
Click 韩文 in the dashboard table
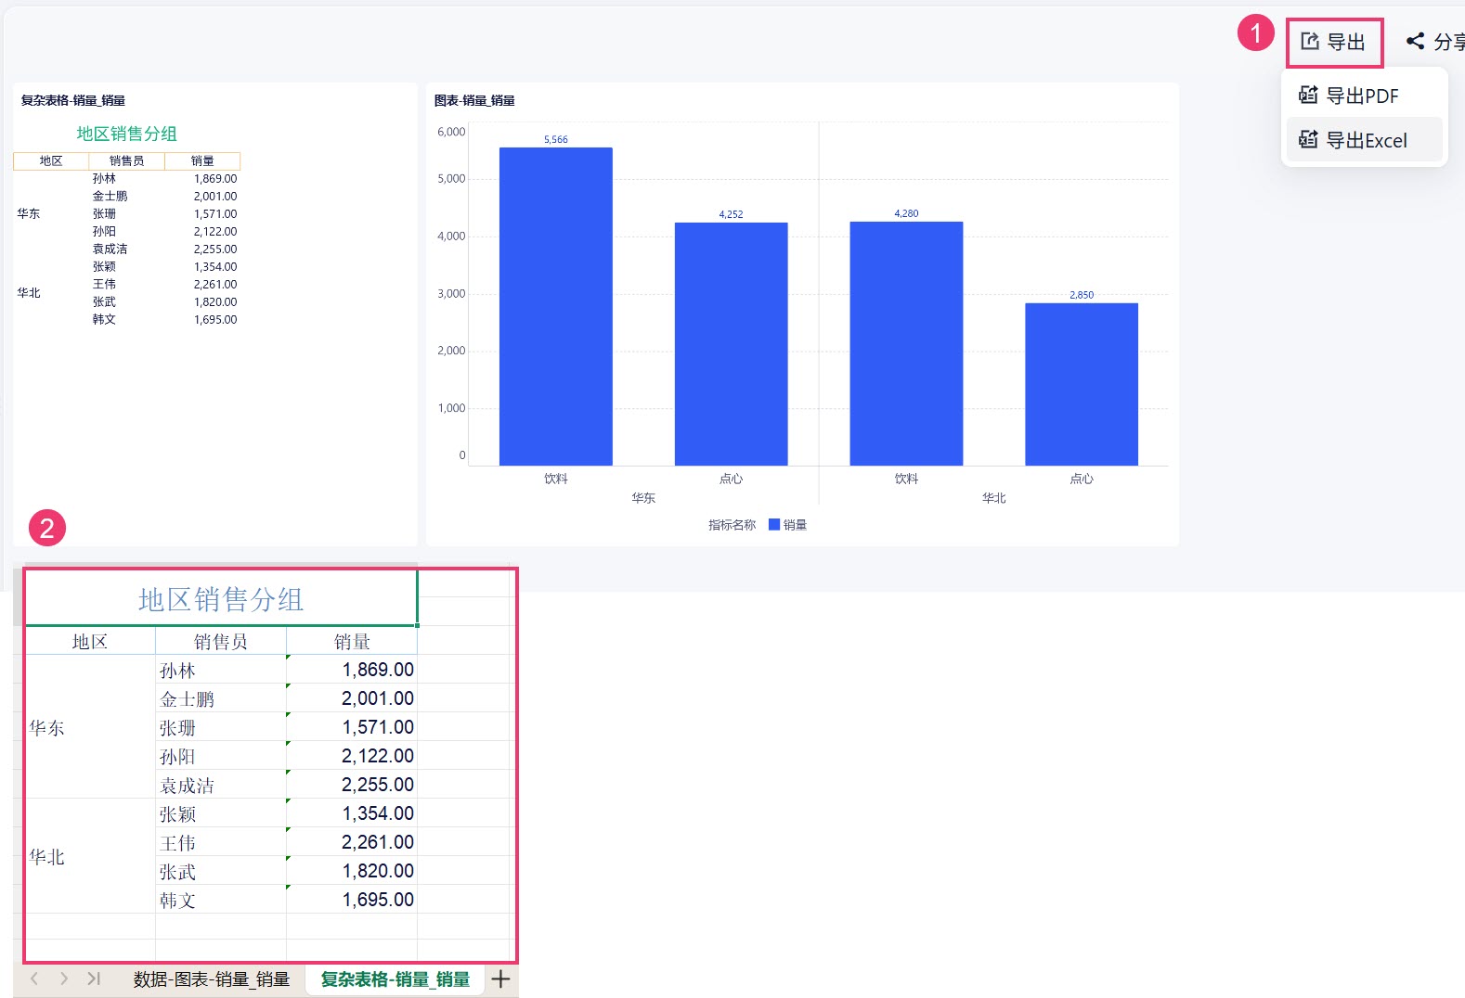(x=104, y=320)
